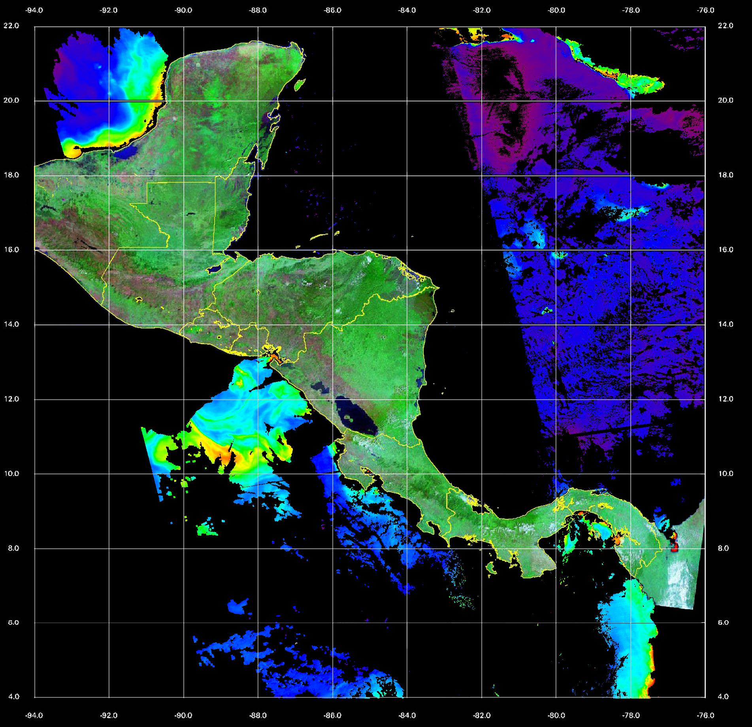The height and width of the screenshot is (727, 752).
Task: Click the bottom-axis longitude label -76.0
Action: pyautogui.click(x=705, y=715)
